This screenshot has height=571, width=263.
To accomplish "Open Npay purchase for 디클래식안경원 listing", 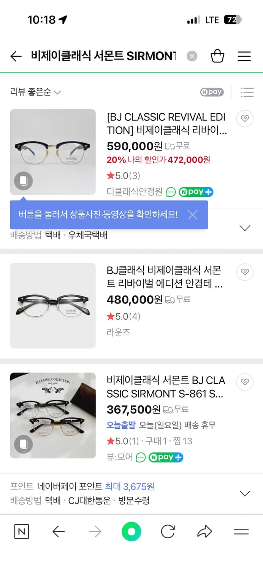I will click(x=196, y=192).
